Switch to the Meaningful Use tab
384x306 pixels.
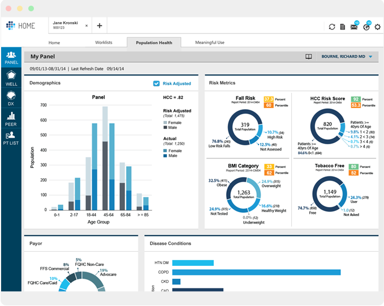click(x=210, y=42)
